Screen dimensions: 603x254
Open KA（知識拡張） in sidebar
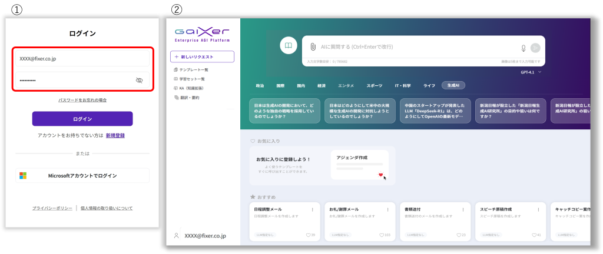point(191,88)
